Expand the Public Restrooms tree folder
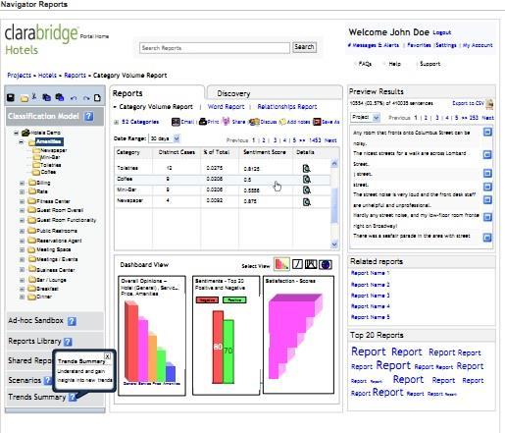Screen dimensions: 505x433 [x=22, y=231]
